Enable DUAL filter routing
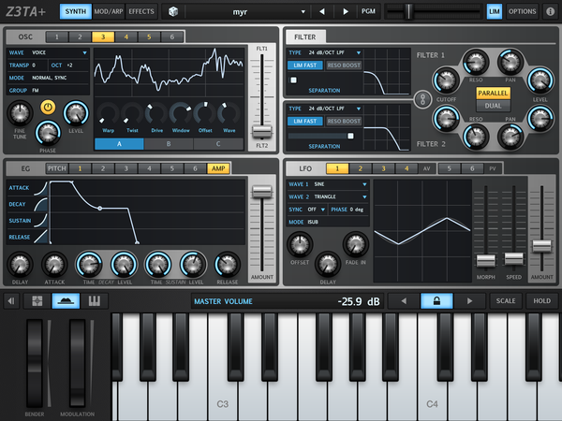 click(x=494, y=106)
